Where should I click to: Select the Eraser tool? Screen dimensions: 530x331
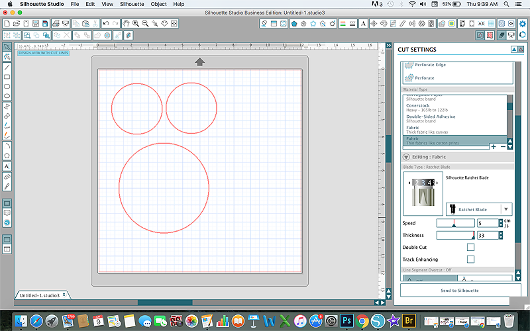pos(7,177)
